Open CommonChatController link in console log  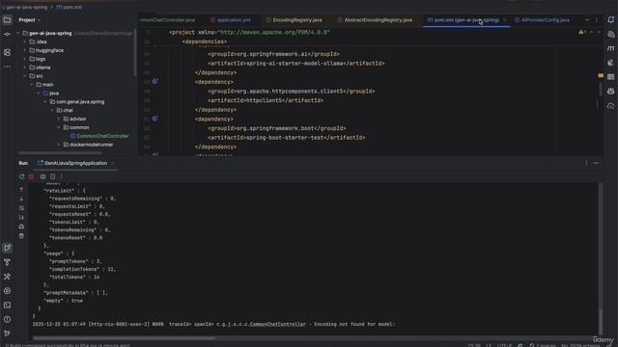[x=278, y=325]
